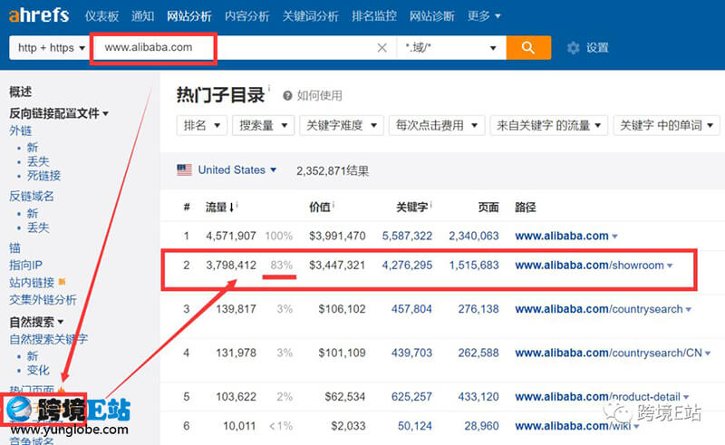Image resolution: width=725 pixels, height=445 pixels.
Task: Clear the URL field with the X icon
Action: 382,48
